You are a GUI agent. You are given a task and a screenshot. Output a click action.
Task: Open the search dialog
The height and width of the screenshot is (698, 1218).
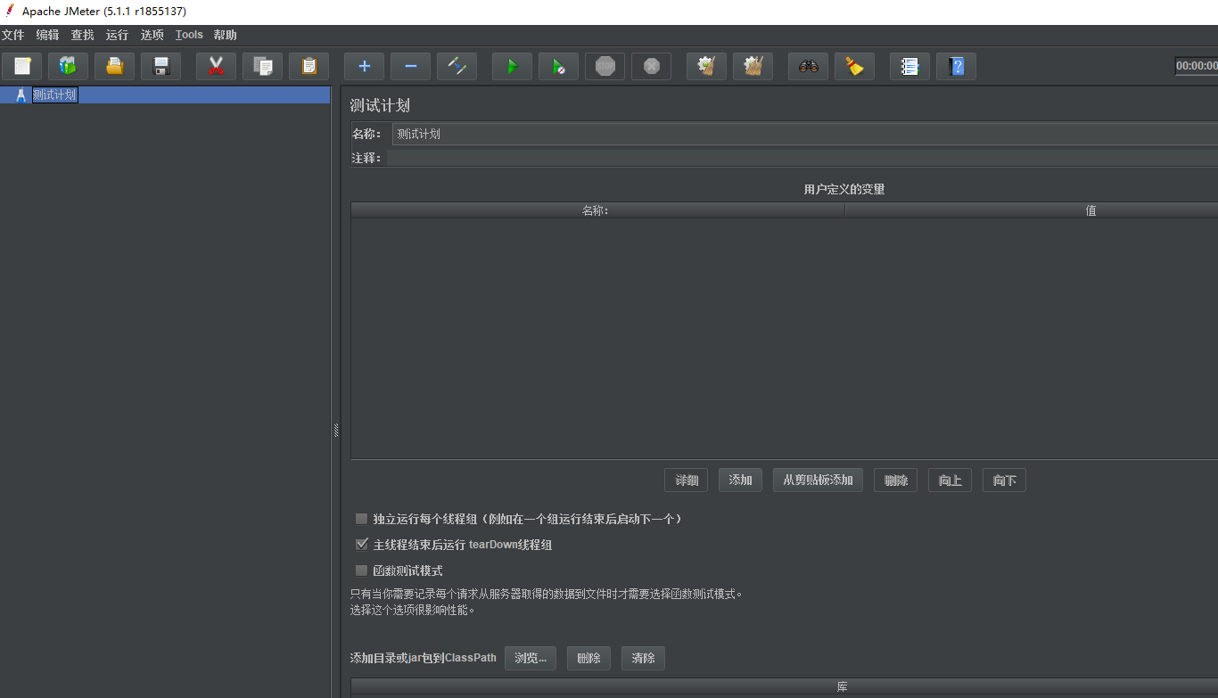tap(808, 66)
